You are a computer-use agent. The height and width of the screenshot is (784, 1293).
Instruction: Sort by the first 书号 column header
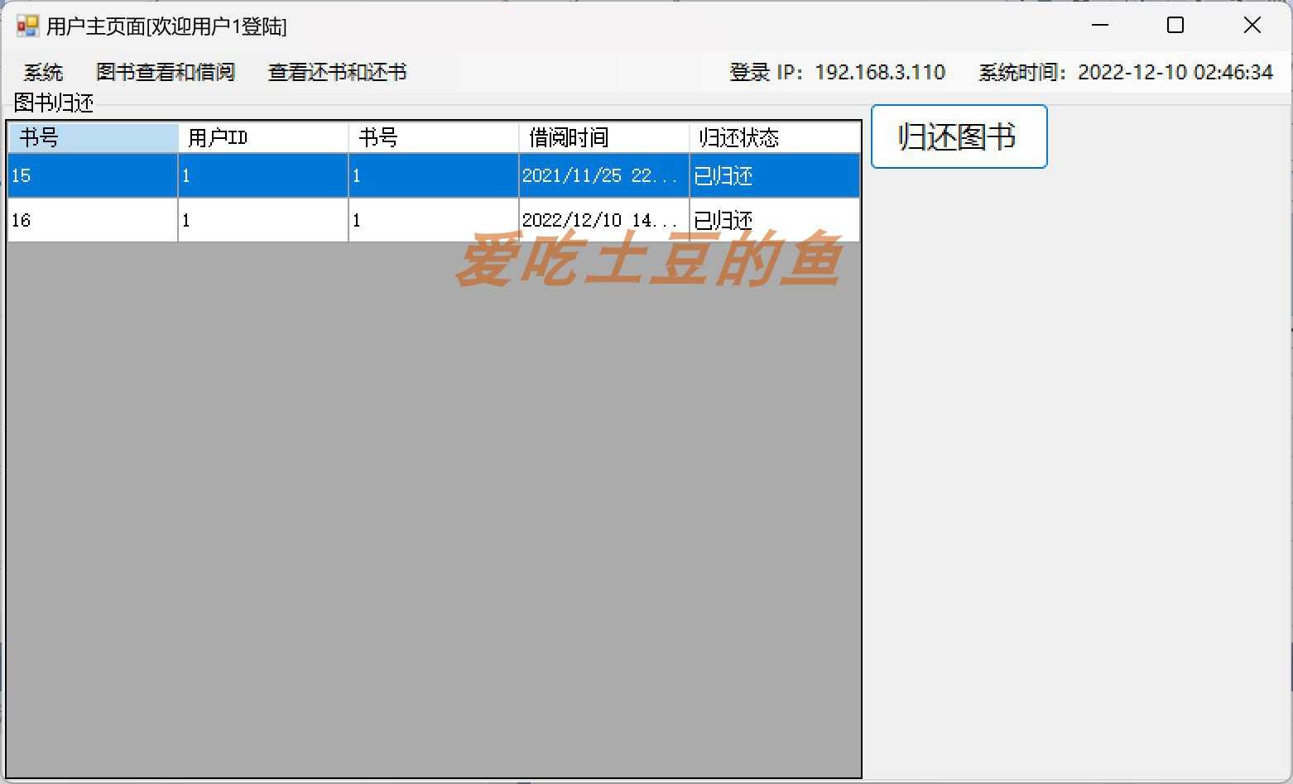(x=91, y=137)
